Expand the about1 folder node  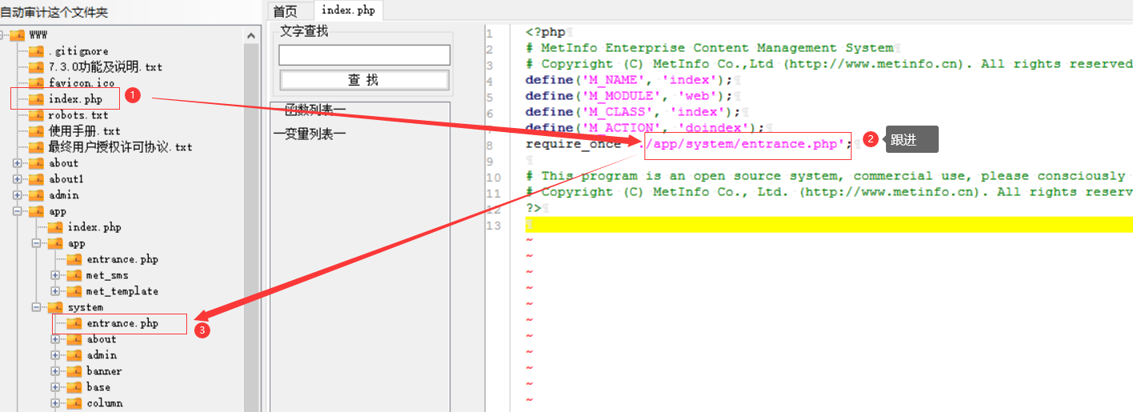coord(18,179)
